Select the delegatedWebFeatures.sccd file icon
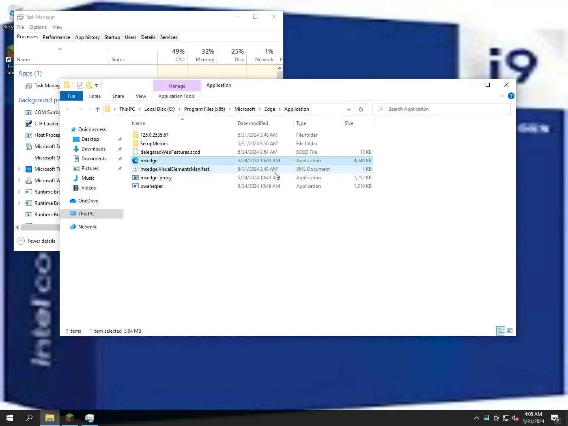568x426 pixels. click(136, 152)
